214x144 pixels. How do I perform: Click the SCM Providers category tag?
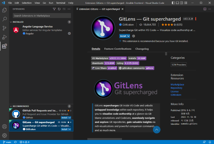coord(179,65)
